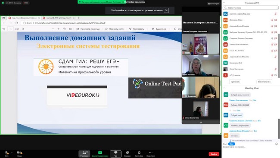Click the red Leave meeting button
Viewport: 280px width, 158px height.
click(x=214, y=154)
